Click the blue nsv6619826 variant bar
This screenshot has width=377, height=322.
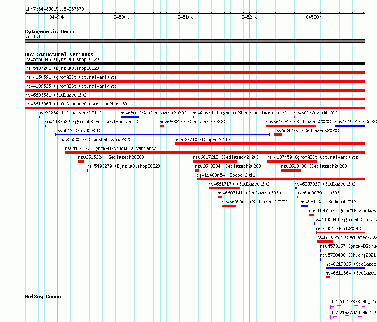coord(346,268)
